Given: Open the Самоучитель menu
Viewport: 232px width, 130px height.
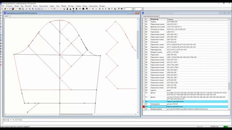Looking at the screenshot, I should pos(93,6).
